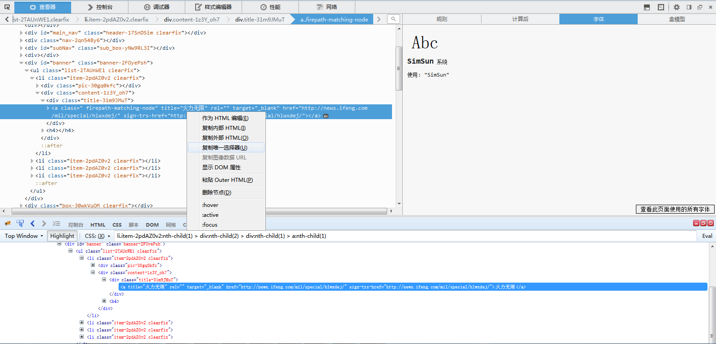Select breadcrumb div.content-1z3Y_oh7

(x=192, y=19)
